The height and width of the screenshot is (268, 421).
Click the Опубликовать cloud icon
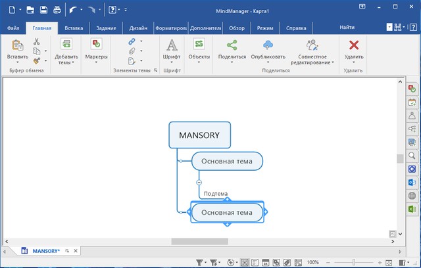click(x=268, y=44)
